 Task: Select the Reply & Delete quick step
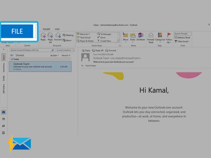[85, 41]
